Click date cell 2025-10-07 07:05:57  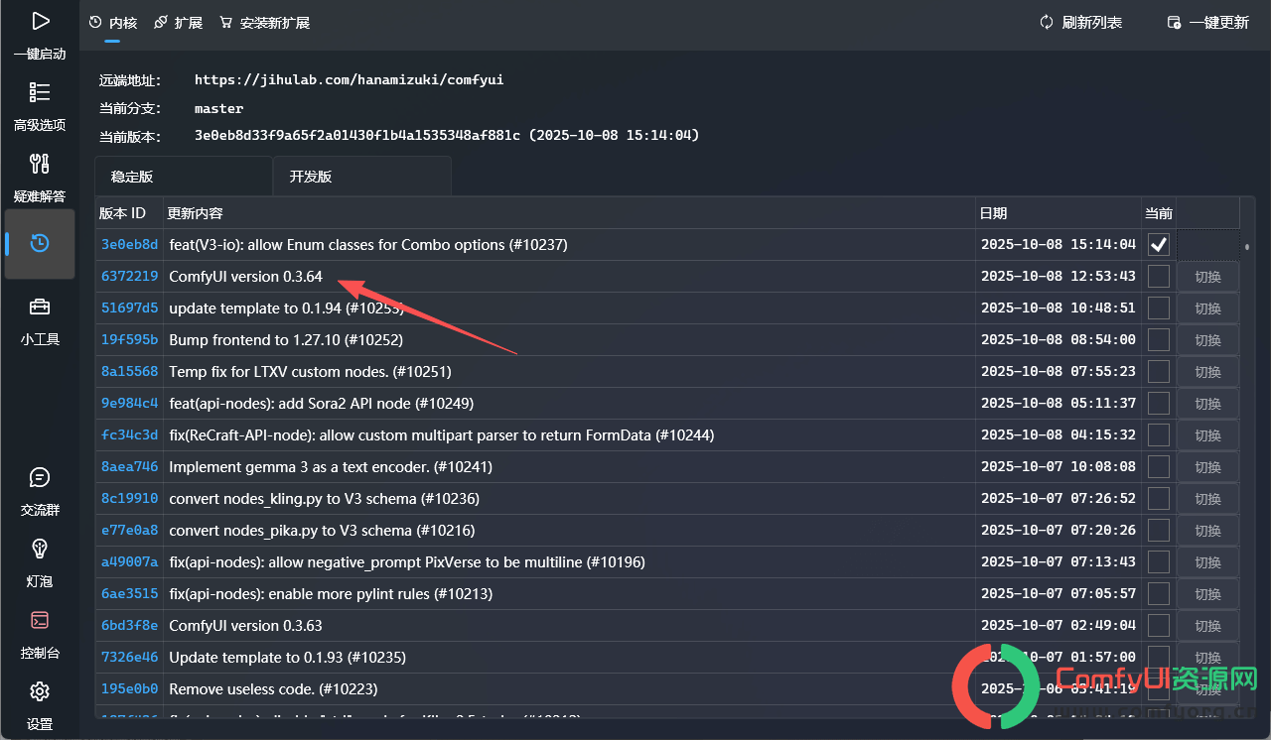click(1059, 593)
